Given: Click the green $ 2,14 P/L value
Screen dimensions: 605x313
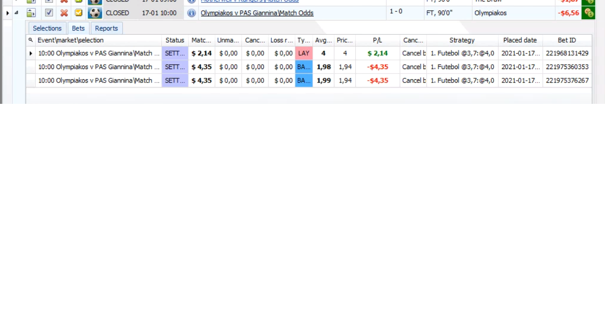Looking at the screenshot, I should click(377, 53).
